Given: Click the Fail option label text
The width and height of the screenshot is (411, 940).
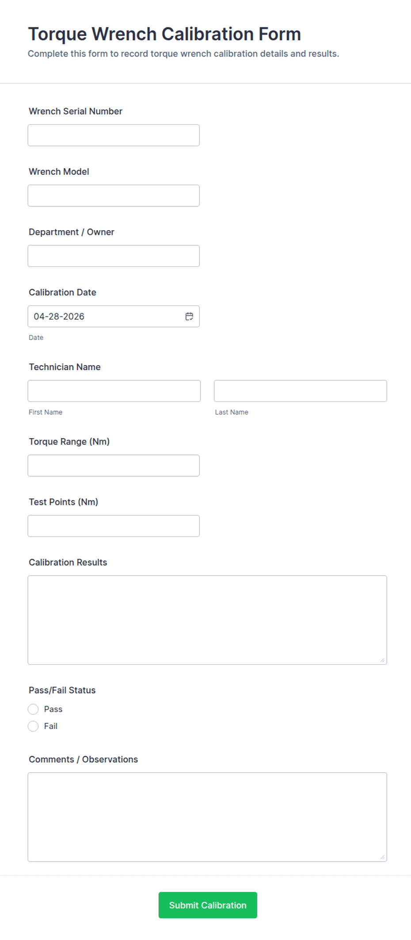Looking at the screenshot, I should coord(51,726).
